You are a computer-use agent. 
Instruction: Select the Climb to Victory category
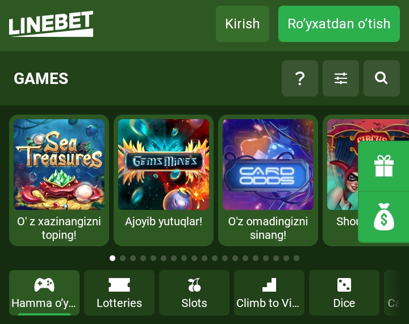click(x=269, y=293)
